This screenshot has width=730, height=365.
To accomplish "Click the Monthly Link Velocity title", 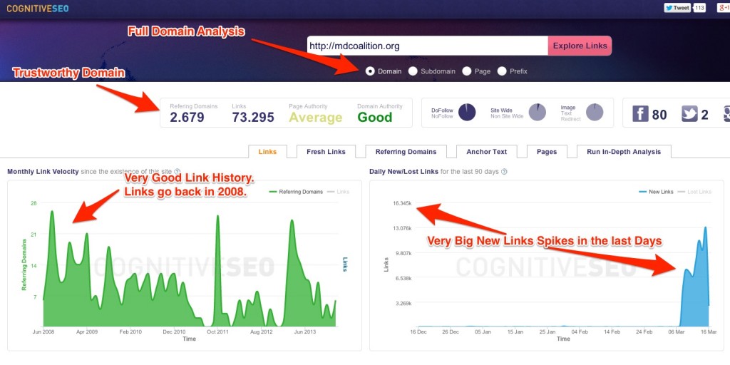I will 43,172.
